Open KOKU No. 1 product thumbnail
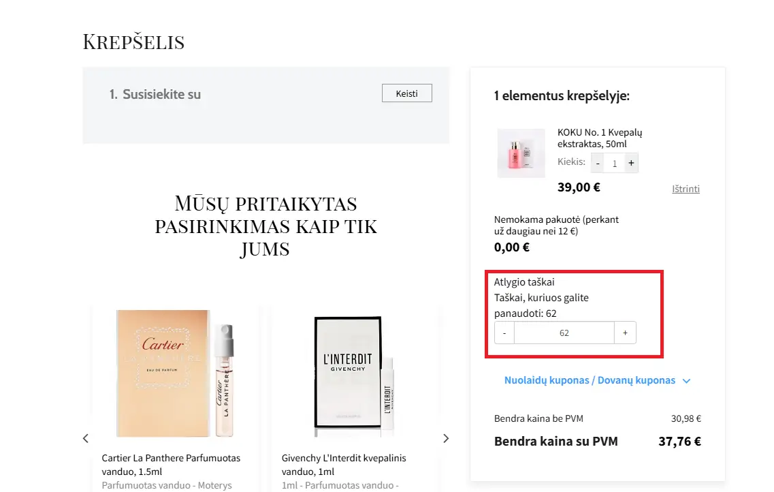This screenshot has height=492, width=774. (521, 153)
